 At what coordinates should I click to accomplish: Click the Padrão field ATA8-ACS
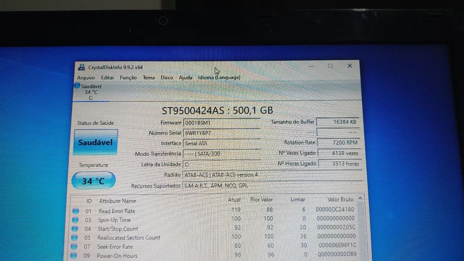pos(273,175)
